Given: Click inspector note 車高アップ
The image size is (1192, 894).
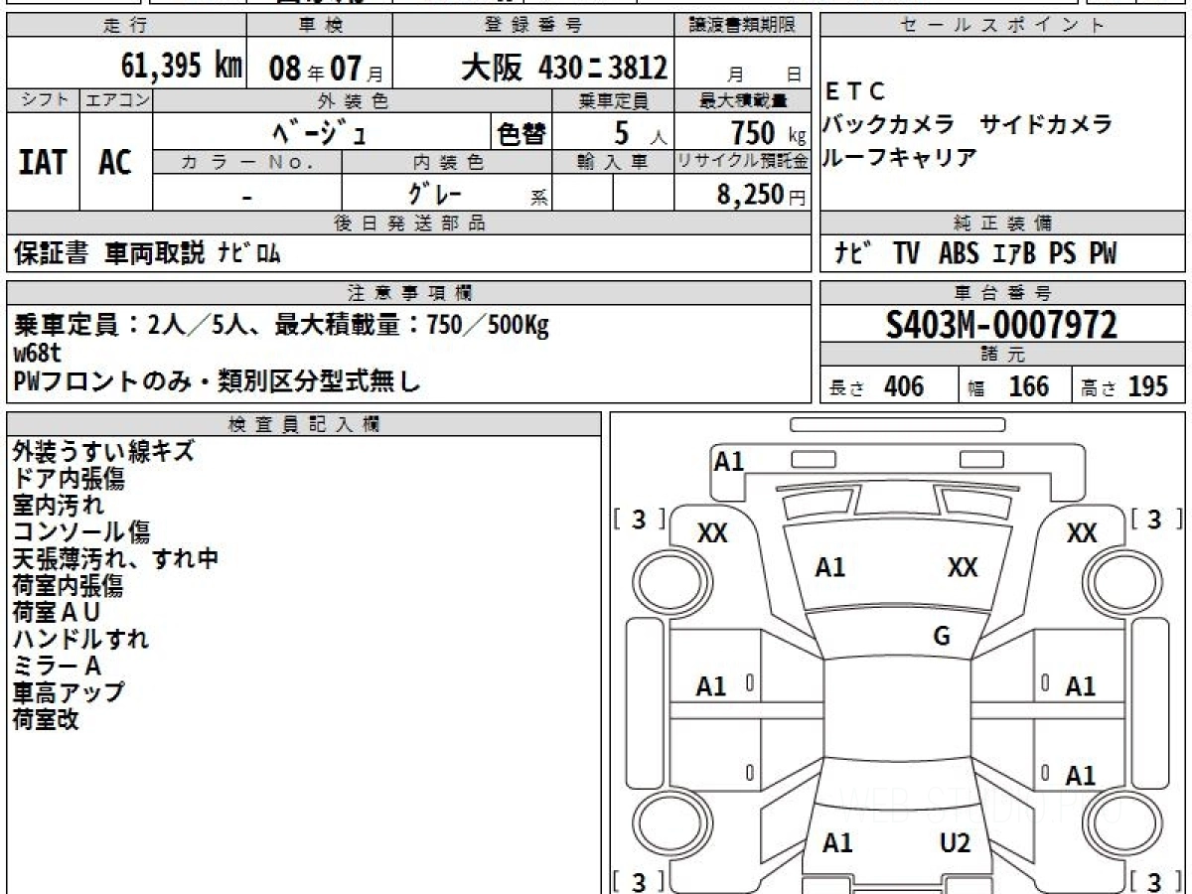Looking at the screenshot, I should (69, 693).
